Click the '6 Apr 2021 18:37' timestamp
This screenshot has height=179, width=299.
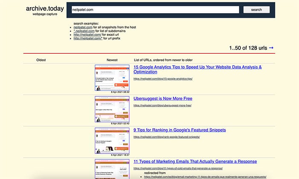pyautogui.click(x=120, y=155)
